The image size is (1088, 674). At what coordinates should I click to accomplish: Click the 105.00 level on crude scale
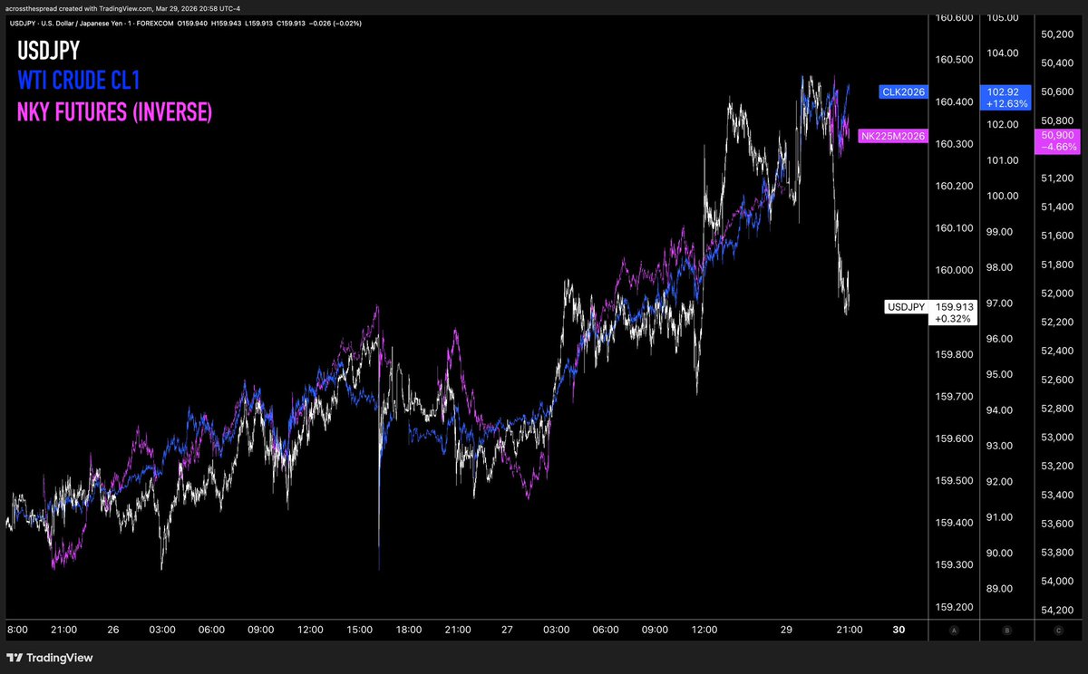coord(1003,18)
